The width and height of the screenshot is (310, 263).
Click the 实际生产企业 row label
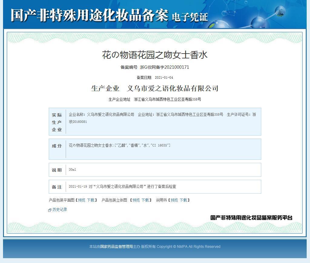57,122
